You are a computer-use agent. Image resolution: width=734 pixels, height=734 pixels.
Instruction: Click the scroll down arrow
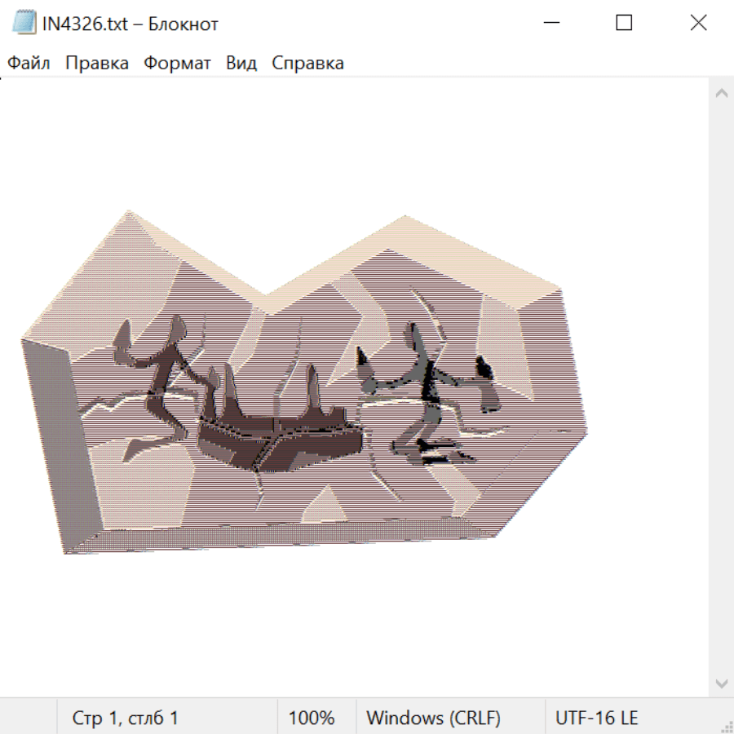[721, 683]
